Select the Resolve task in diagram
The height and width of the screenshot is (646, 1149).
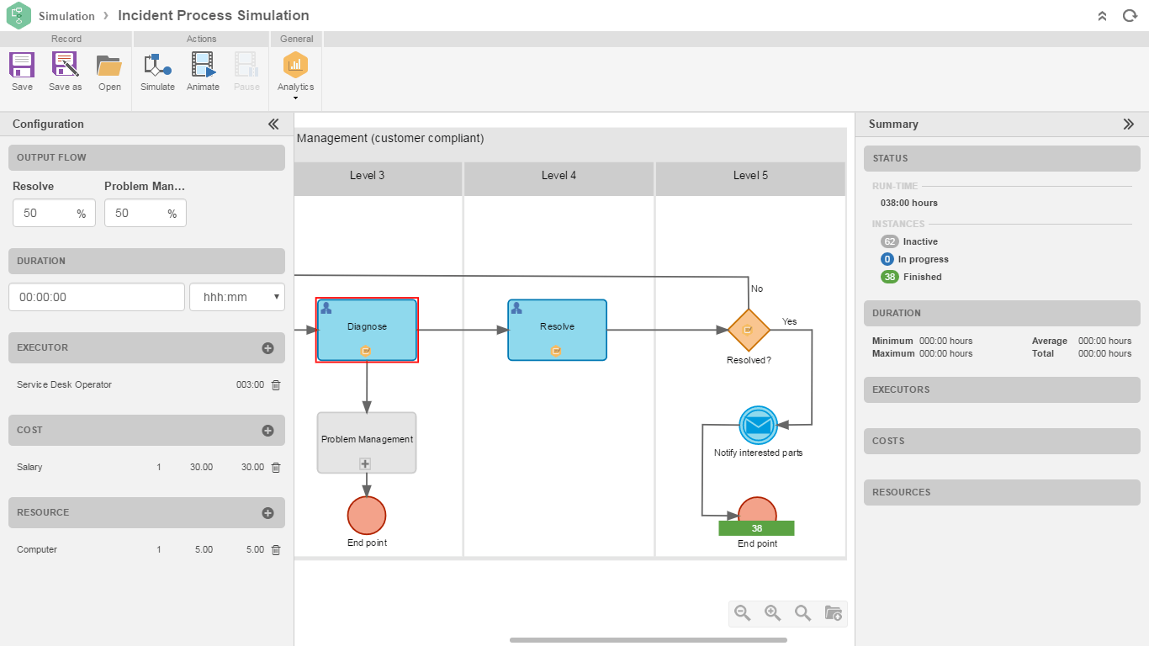point(557,330)
